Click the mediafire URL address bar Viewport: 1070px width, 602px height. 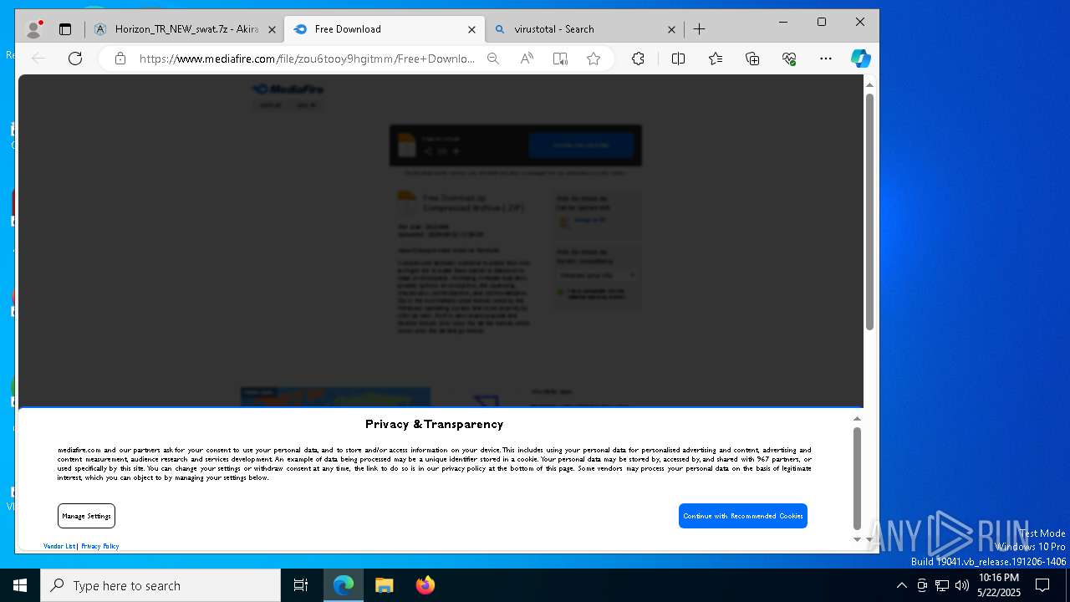[307, 59]
